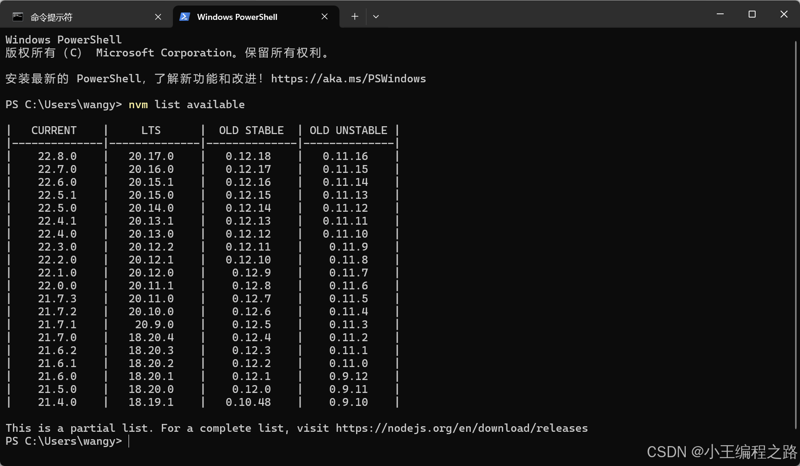Click old unstable version 0.11.13
Image resolution: width=800 pixels, height=466 pixels.
[x=345, y=195]
